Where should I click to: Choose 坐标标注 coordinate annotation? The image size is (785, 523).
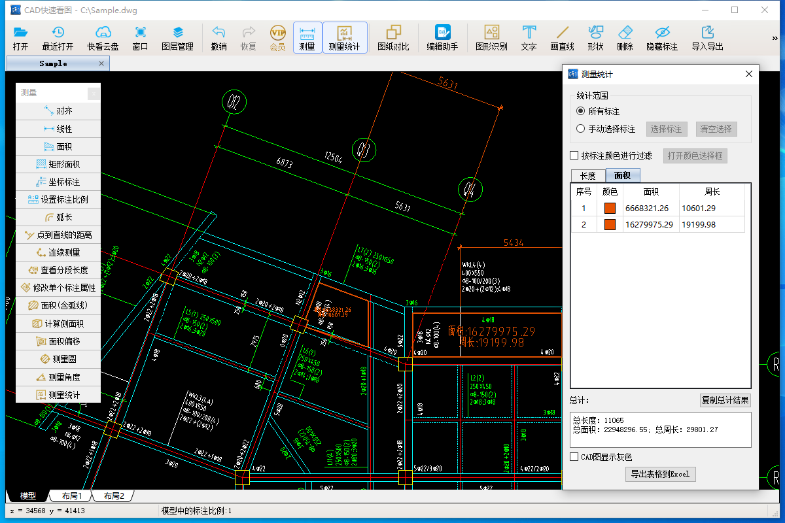pyautogui.click(x=58, y=182)
